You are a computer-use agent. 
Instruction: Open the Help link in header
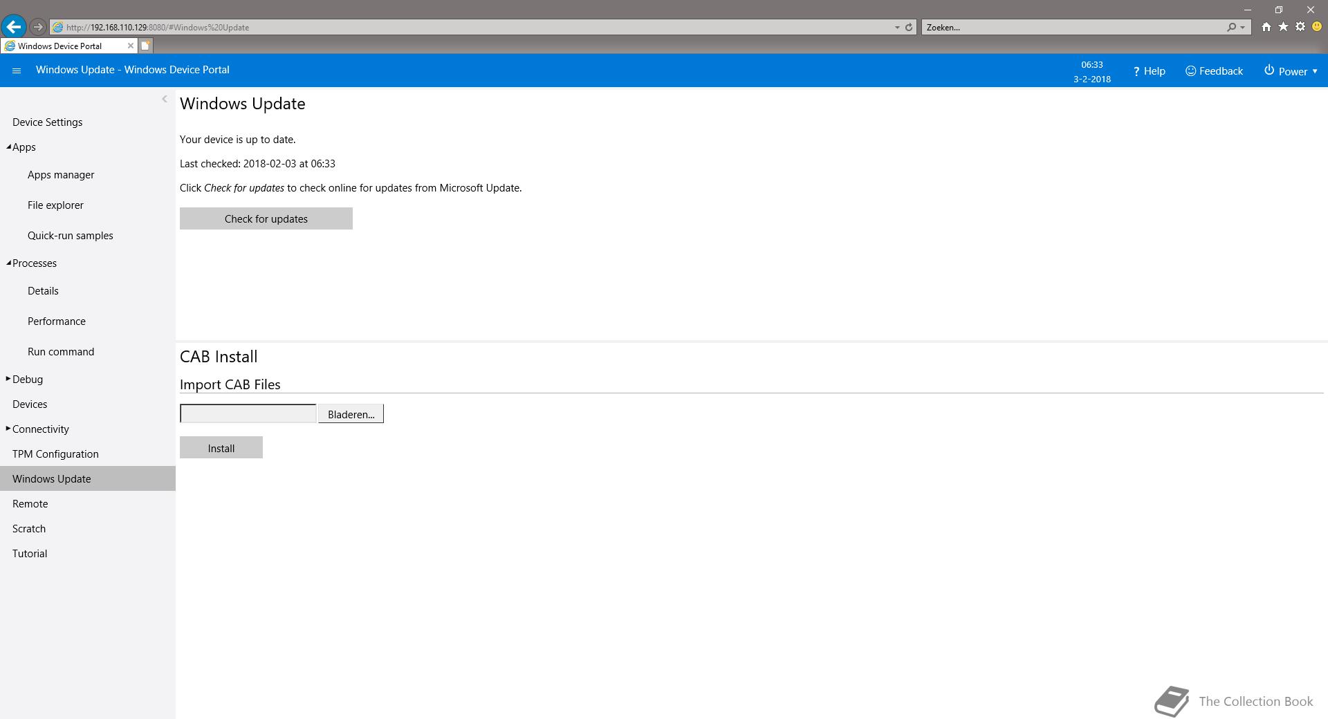[x=1149, y=71]
